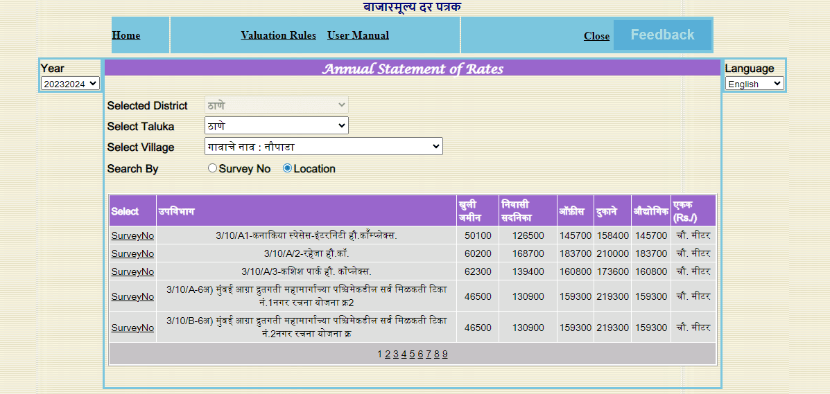
Task: Click the Select column header
Action: [132, 211]
